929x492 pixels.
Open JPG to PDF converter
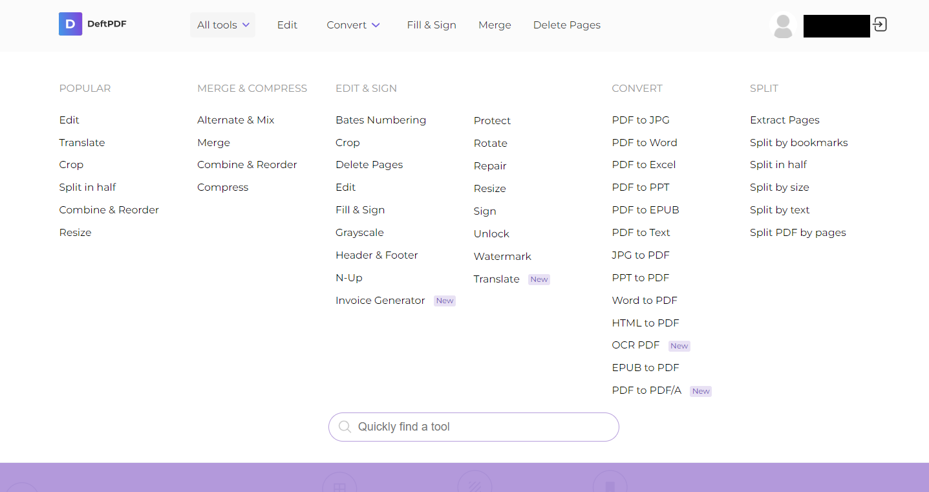coord(641,255)
